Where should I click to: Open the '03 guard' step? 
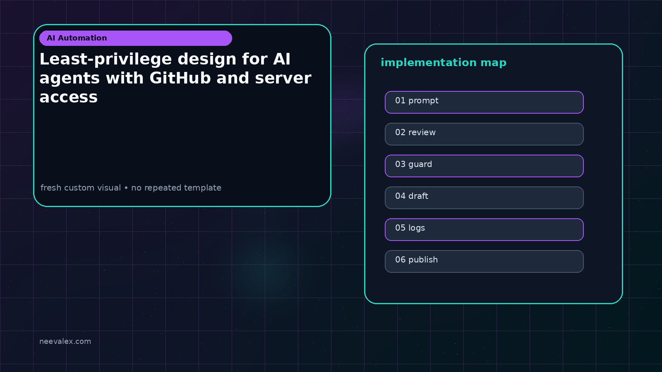click(484, 166)
